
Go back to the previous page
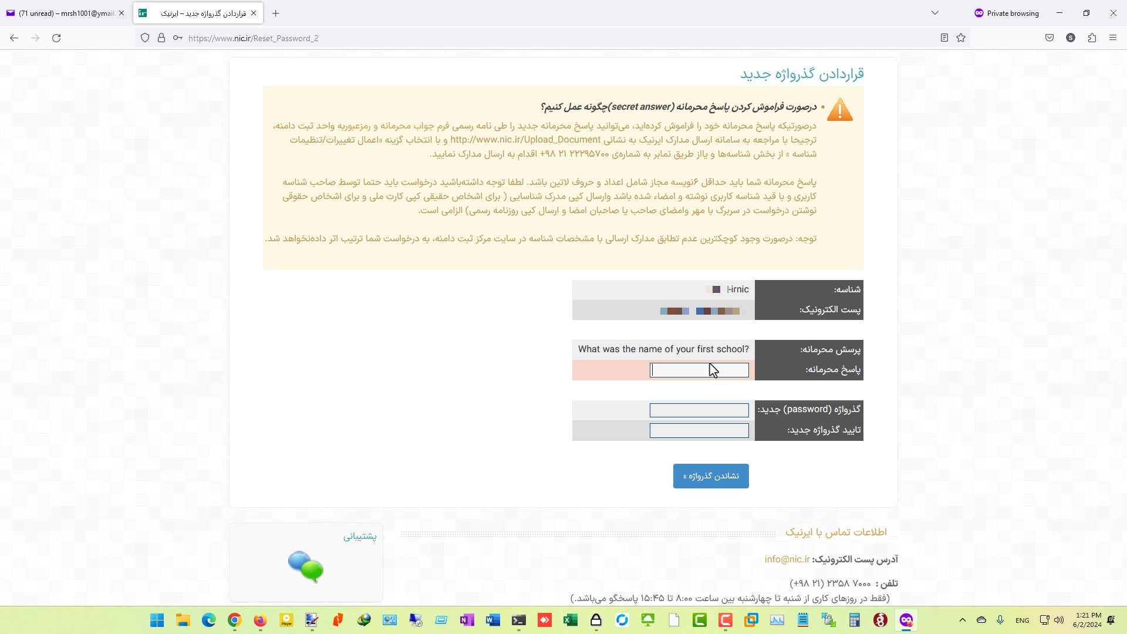[14, 38]
